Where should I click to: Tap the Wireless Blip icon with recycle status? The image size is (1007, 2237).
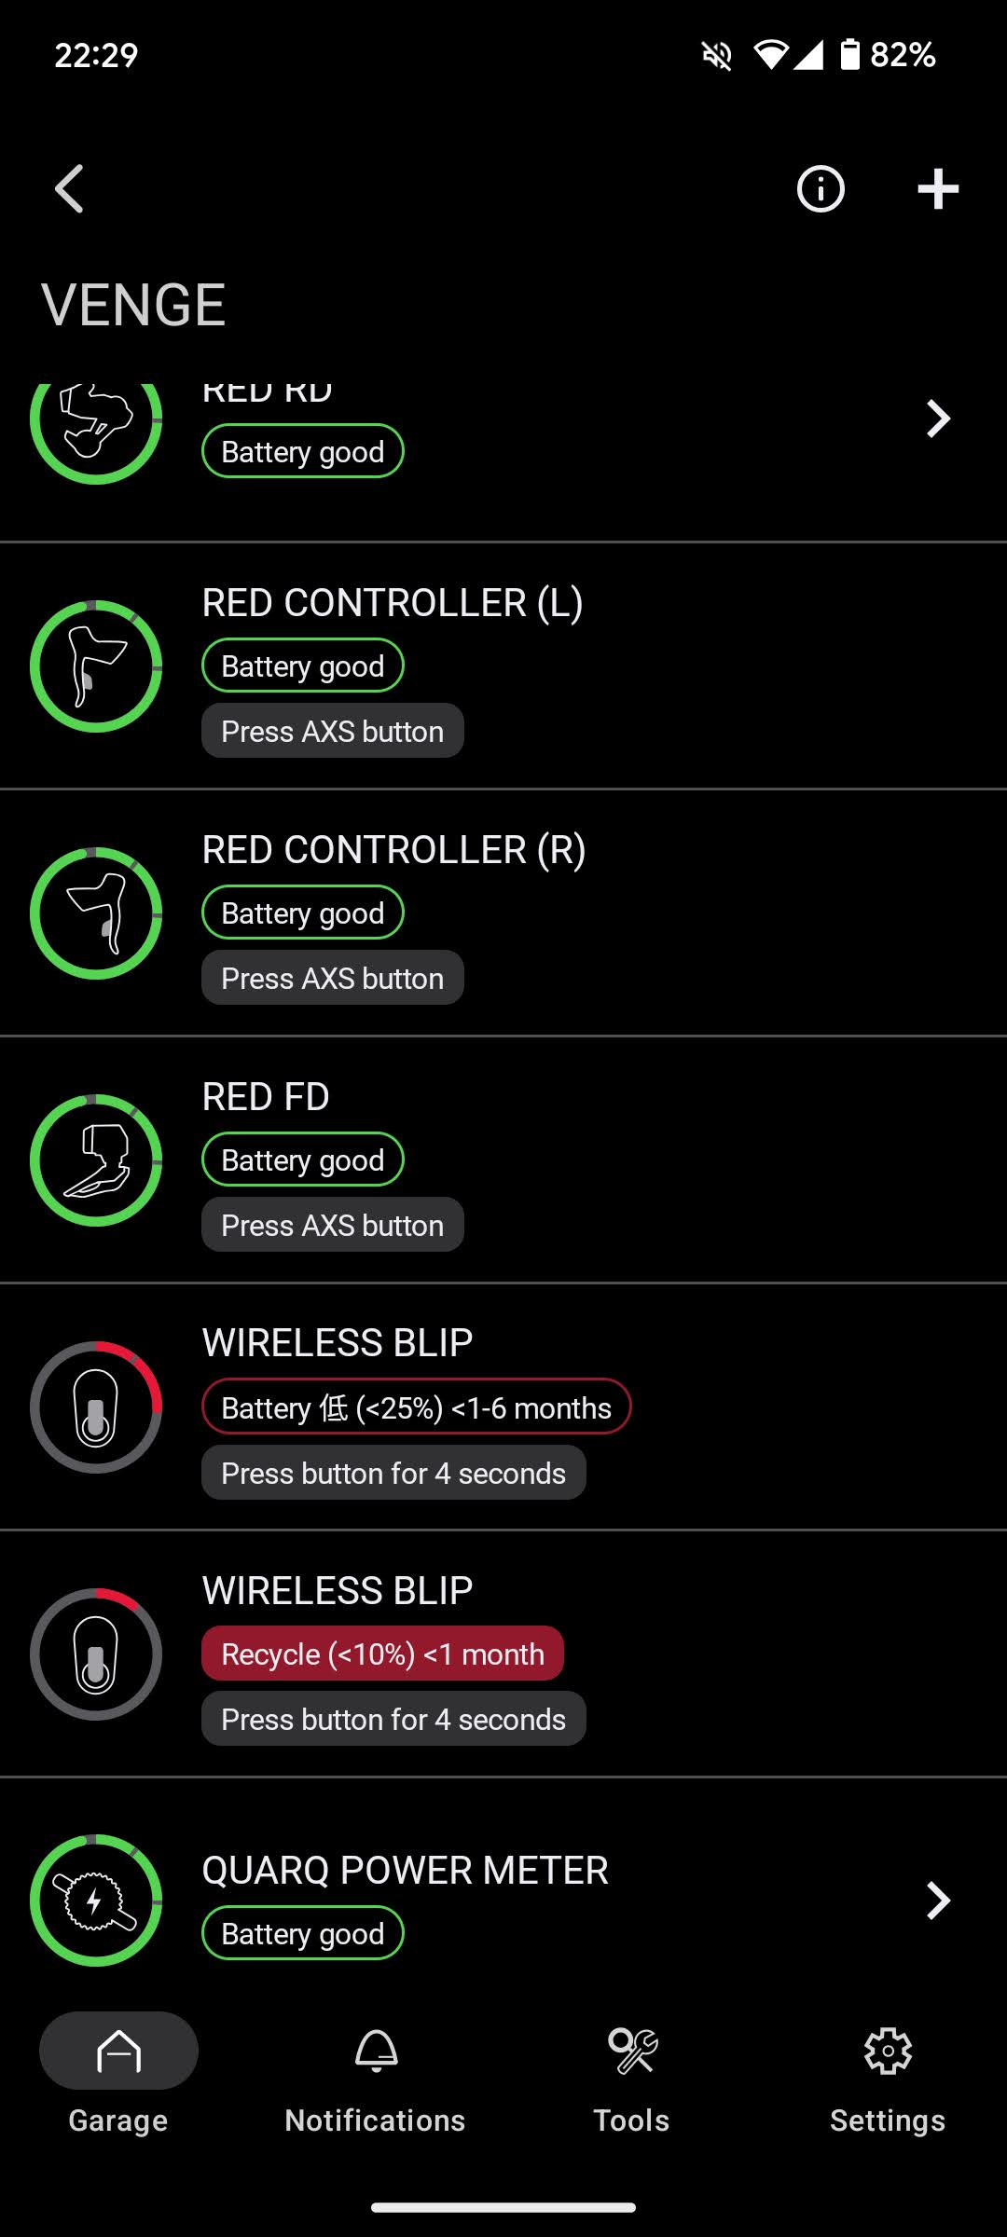(x=96, y=1654)
